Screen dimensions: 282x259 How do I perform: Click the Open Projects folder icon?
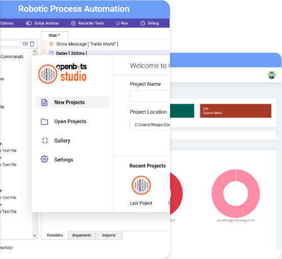click(44, 122)
